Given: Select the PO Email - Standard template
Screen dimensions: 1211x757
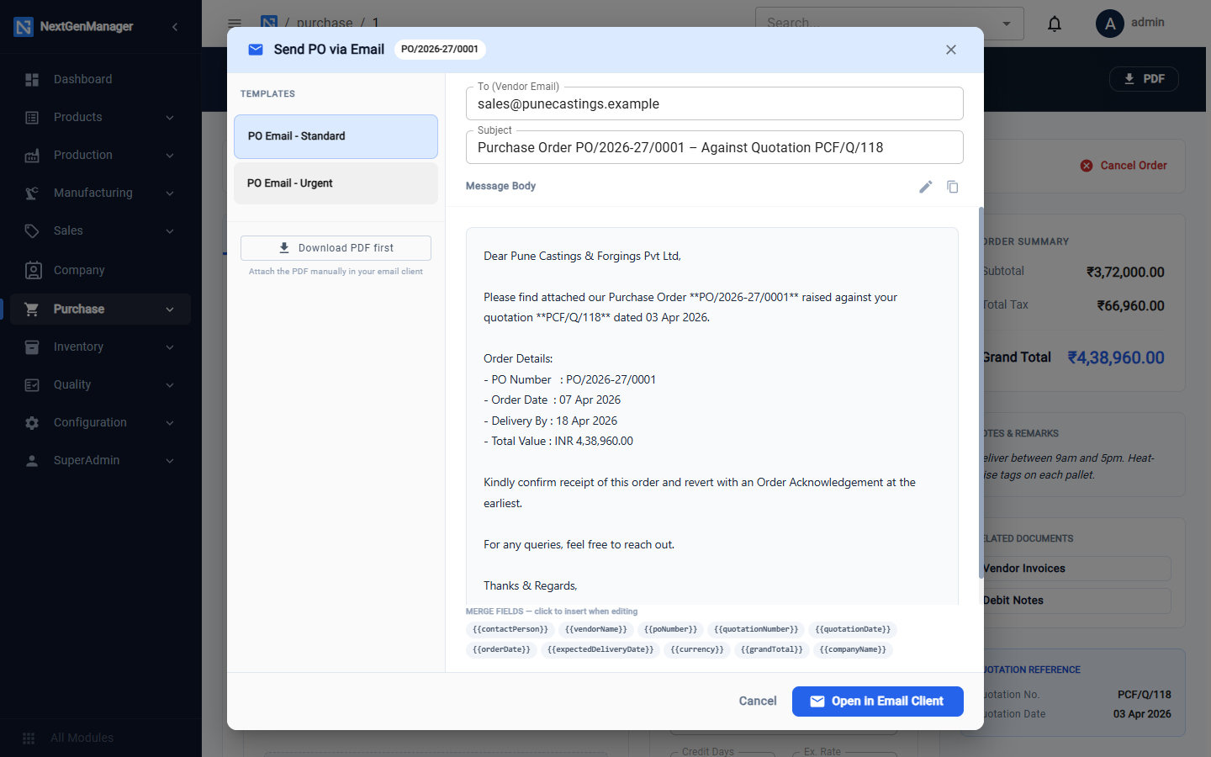Looking at the screenshot, I should 336,136.
